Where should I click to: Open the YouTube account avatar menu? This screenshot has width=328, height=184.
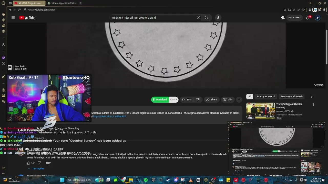click(317, 18)
